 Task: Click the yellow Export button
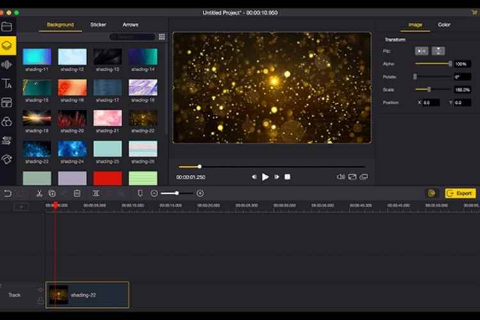460,193
